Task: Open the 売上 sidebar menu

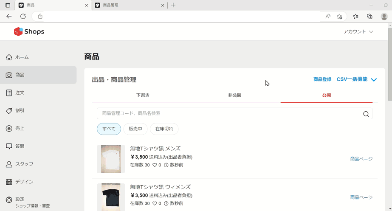Action: tap(38, 129)
